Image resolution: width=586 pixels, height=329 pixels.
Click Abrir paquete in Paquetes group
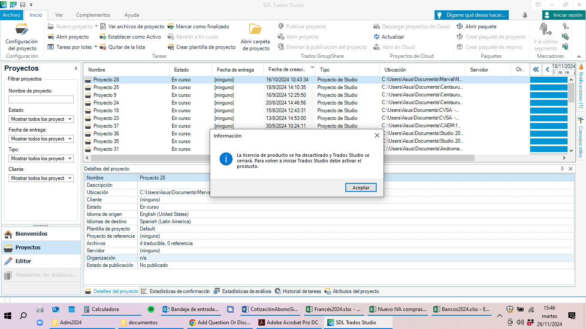476,27
